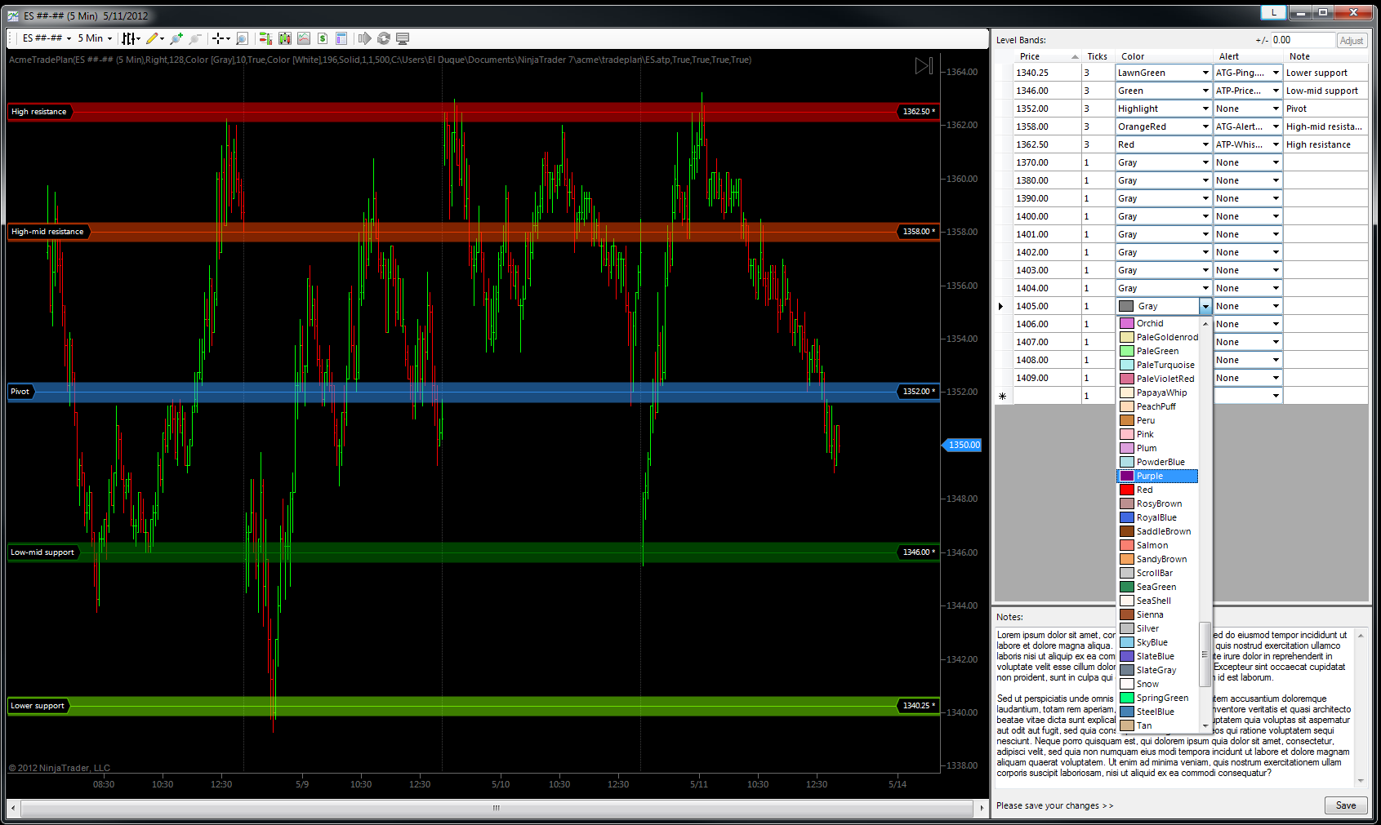Click scroll-up arrow of color list
This screenshot has width=1381, height=825.
click(x=1205, y=324)
